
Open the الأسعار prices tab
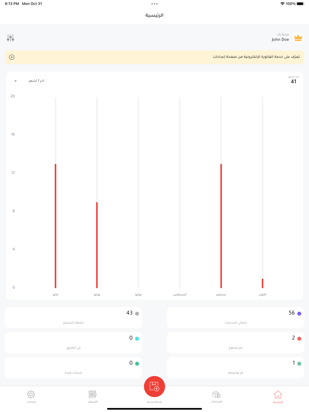(93, 397)
